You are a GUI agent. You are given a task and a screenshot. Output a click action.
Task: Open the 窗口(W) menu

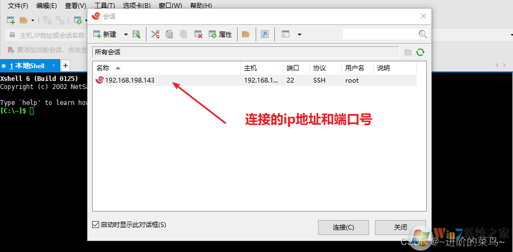coord(170,5)
